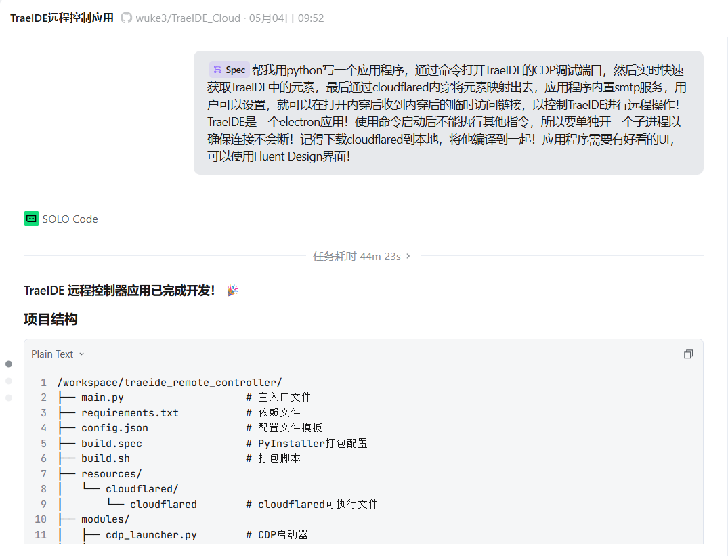Click the cloudflared executable line nine

pyautogui.click(x=163, y=504)
